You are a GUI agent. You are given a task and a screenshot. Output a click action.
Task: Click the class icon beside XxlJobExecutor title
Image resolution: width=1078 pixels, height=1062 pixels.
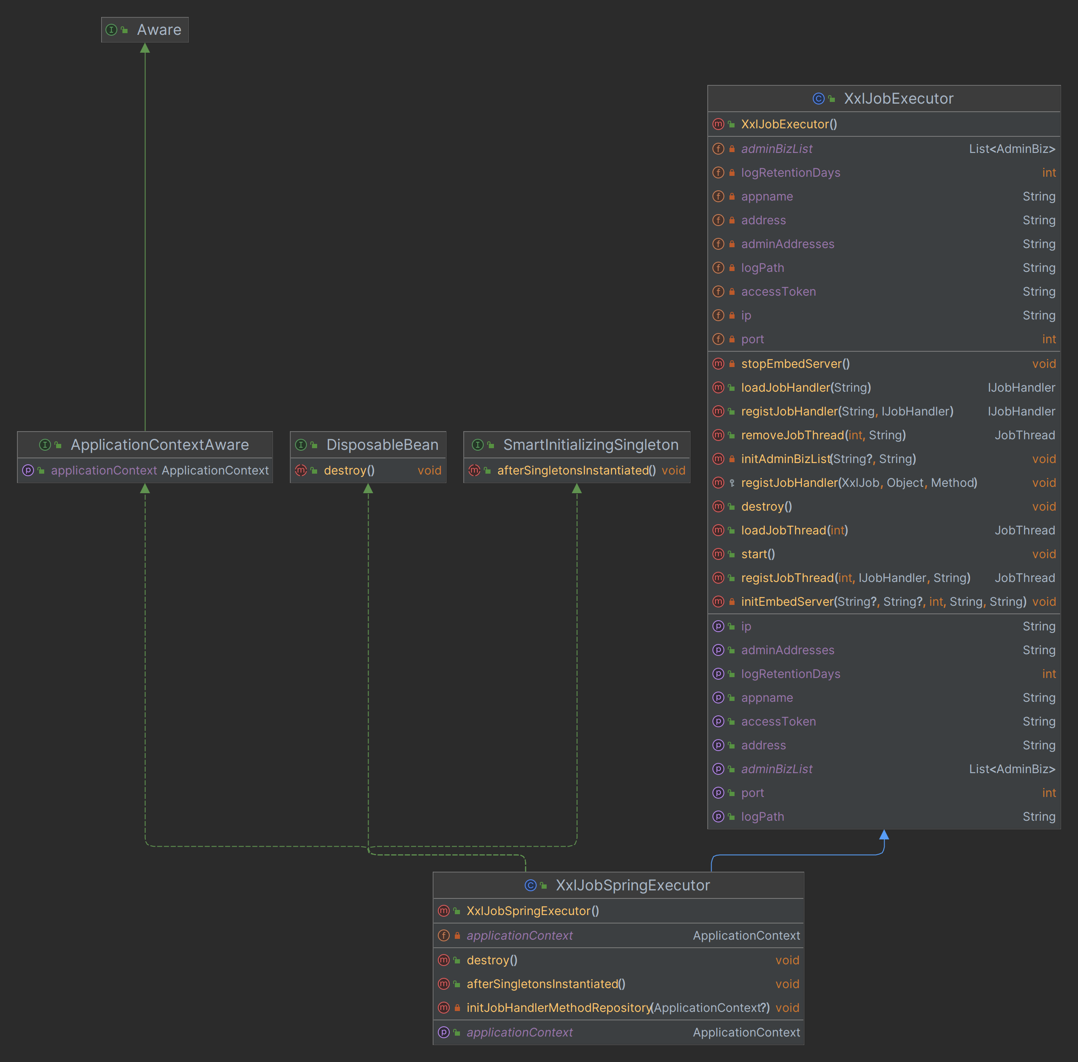pyautogui.click(x=818, y=99)
